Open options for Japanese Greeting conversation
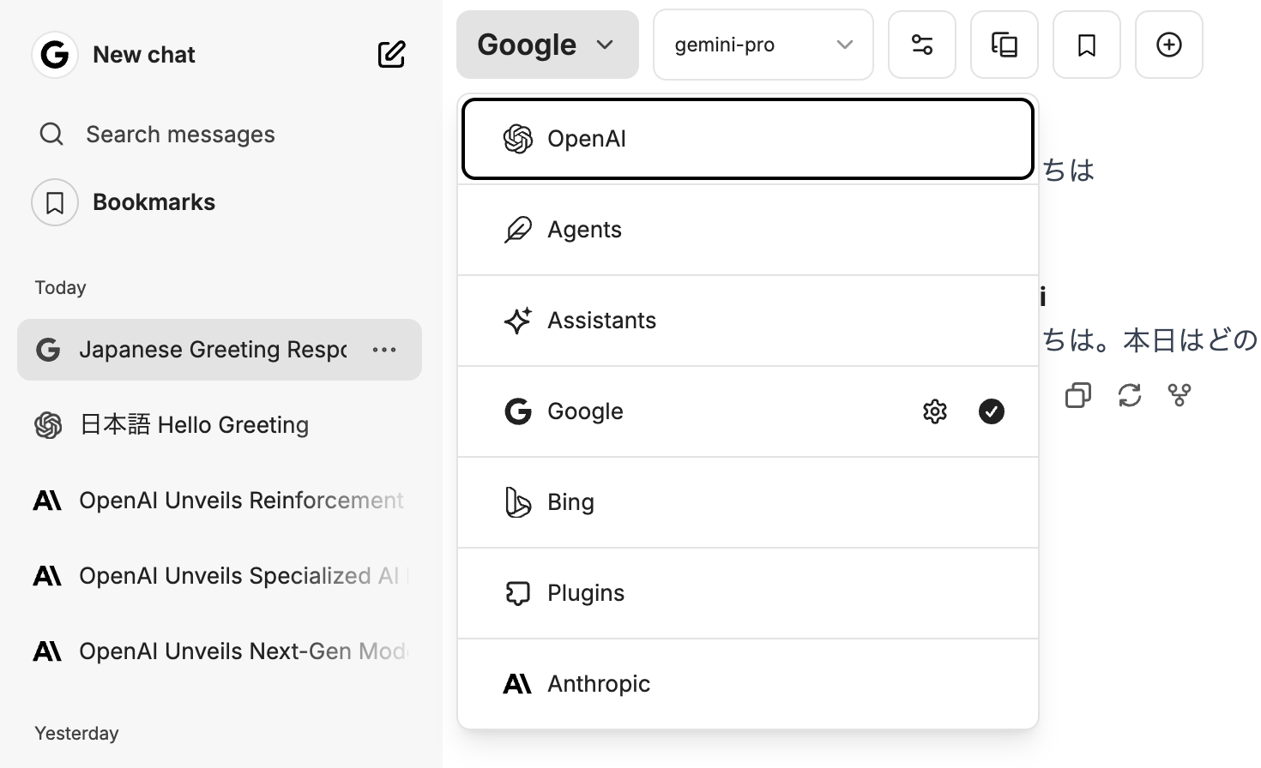 click(384, 350)
